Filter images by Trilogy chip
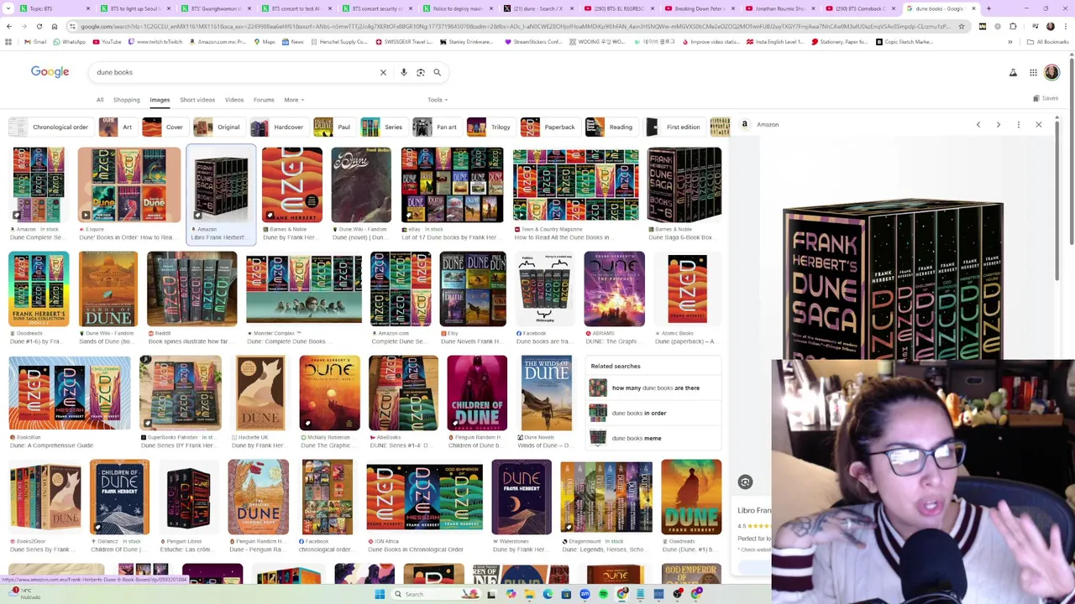 pos(490,128)
